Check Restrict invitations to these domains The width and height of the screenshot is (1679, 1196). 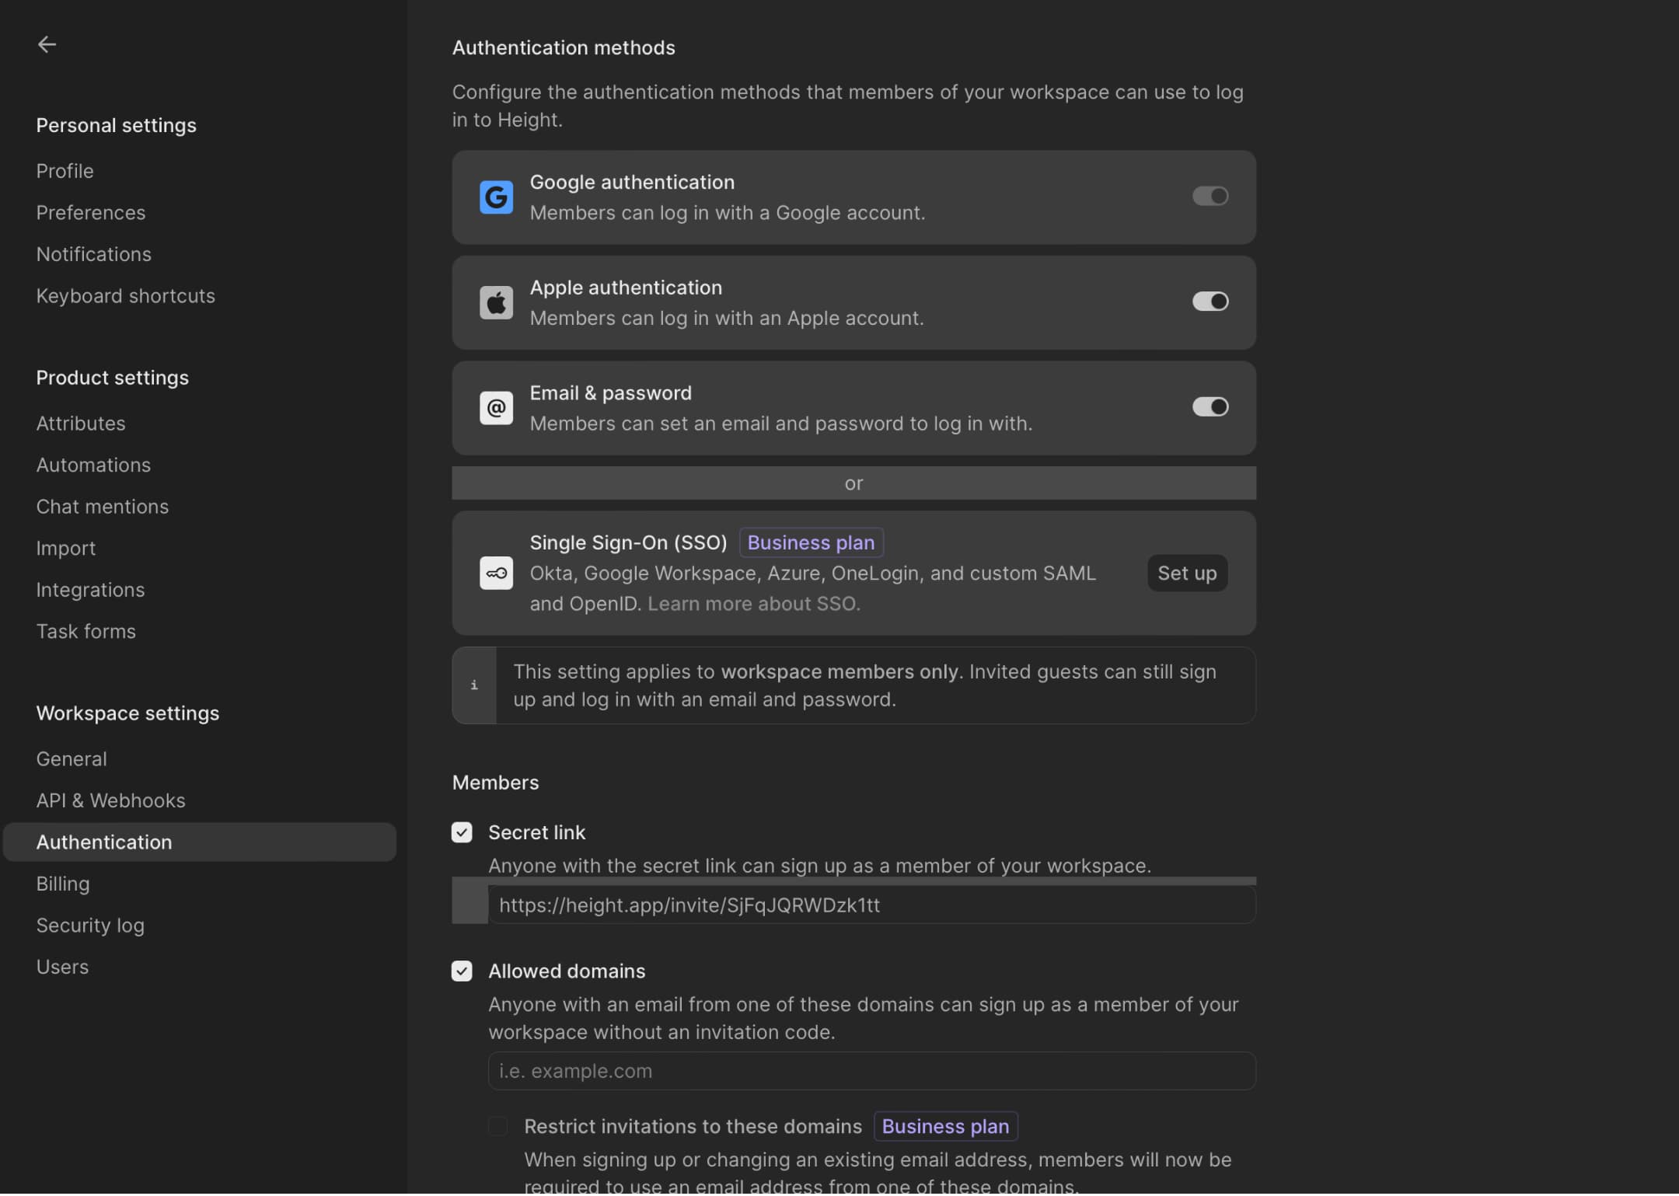click(x=497, y=1127)
